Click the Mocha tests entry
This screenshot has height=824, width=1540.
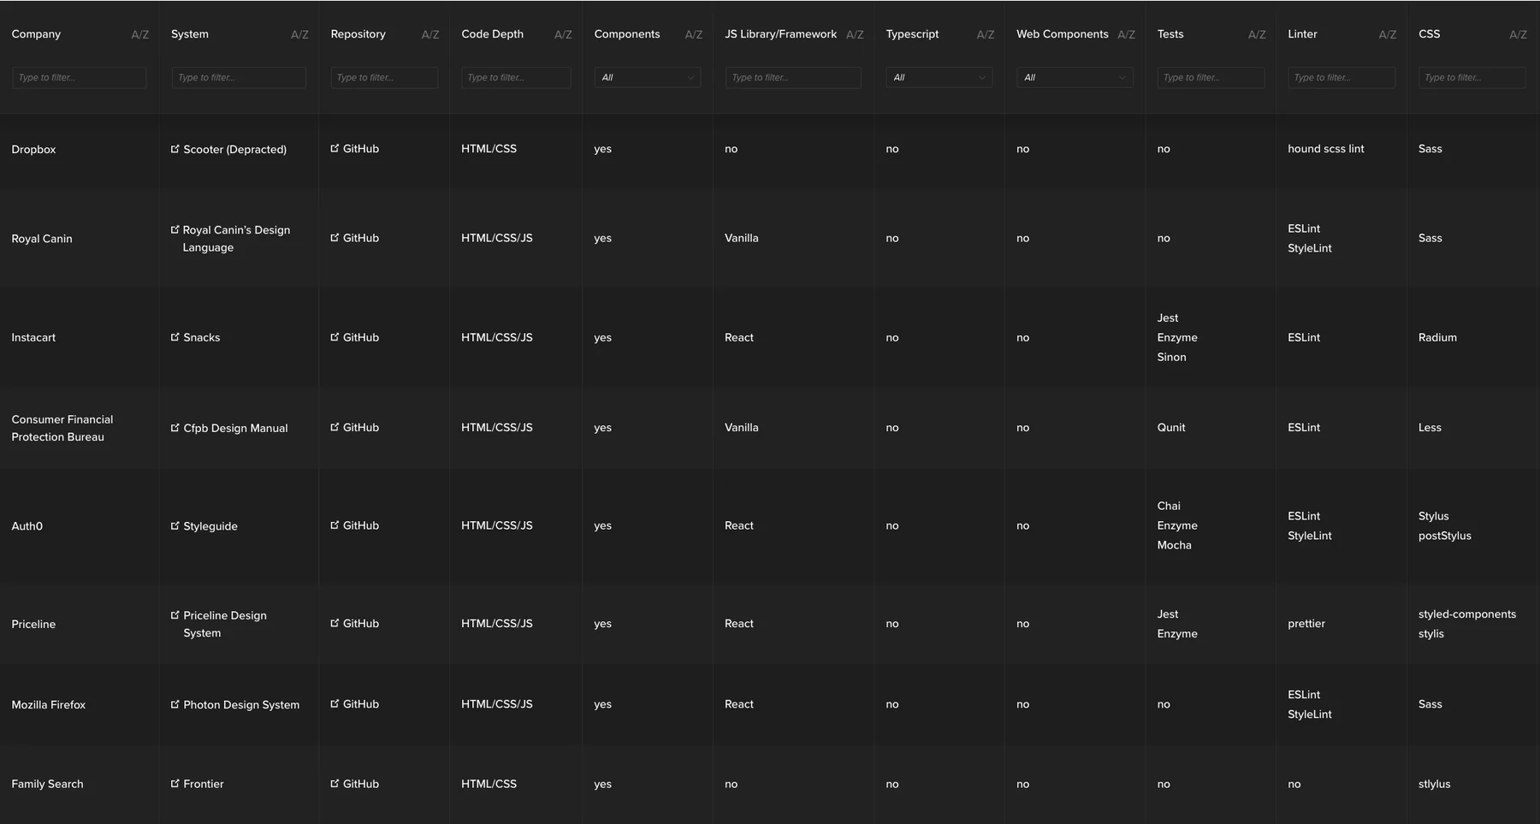(1174, 545)
